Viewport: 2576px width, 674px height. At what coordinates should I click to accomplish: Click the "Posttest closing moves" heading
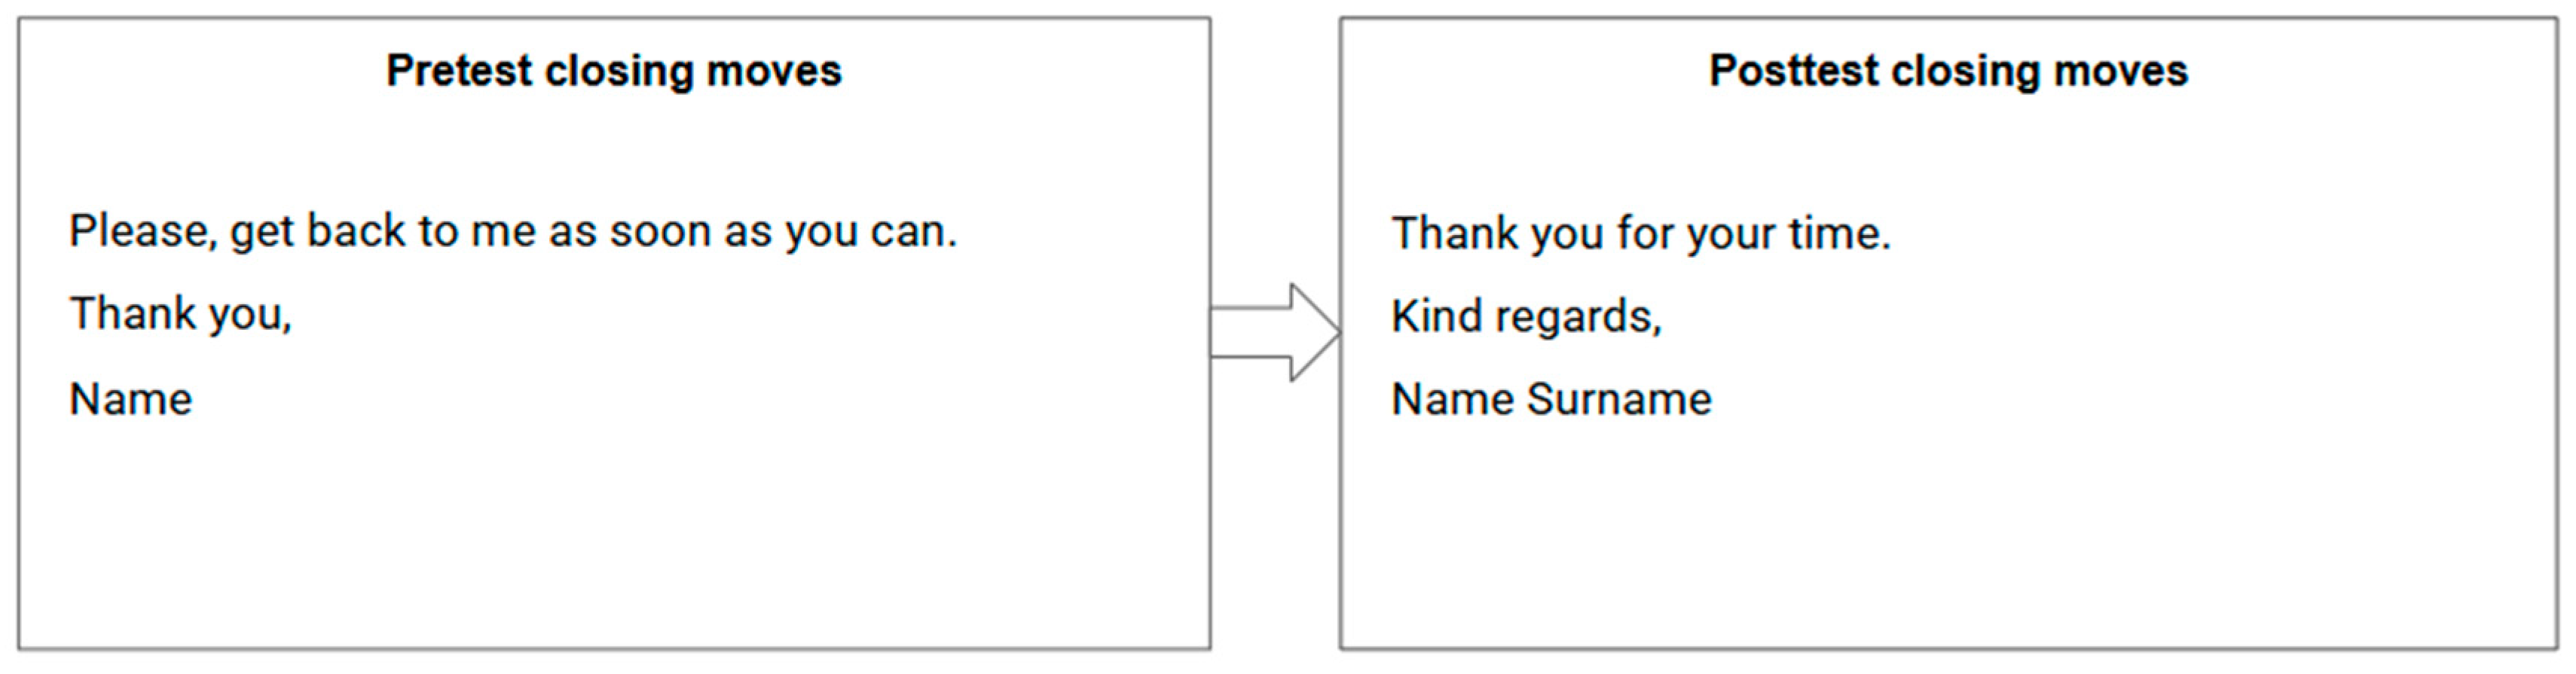click(x=1948, y=71)
